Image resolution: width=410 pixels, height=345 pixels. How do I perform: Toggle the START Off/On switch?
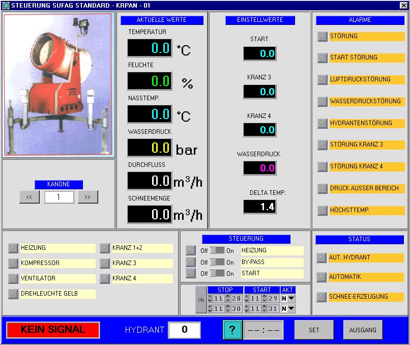(x=217, y=274)
